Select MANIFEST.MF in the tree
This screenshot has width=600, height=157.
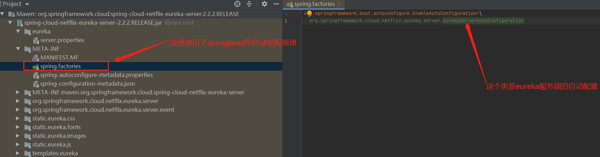click(60, 57)
